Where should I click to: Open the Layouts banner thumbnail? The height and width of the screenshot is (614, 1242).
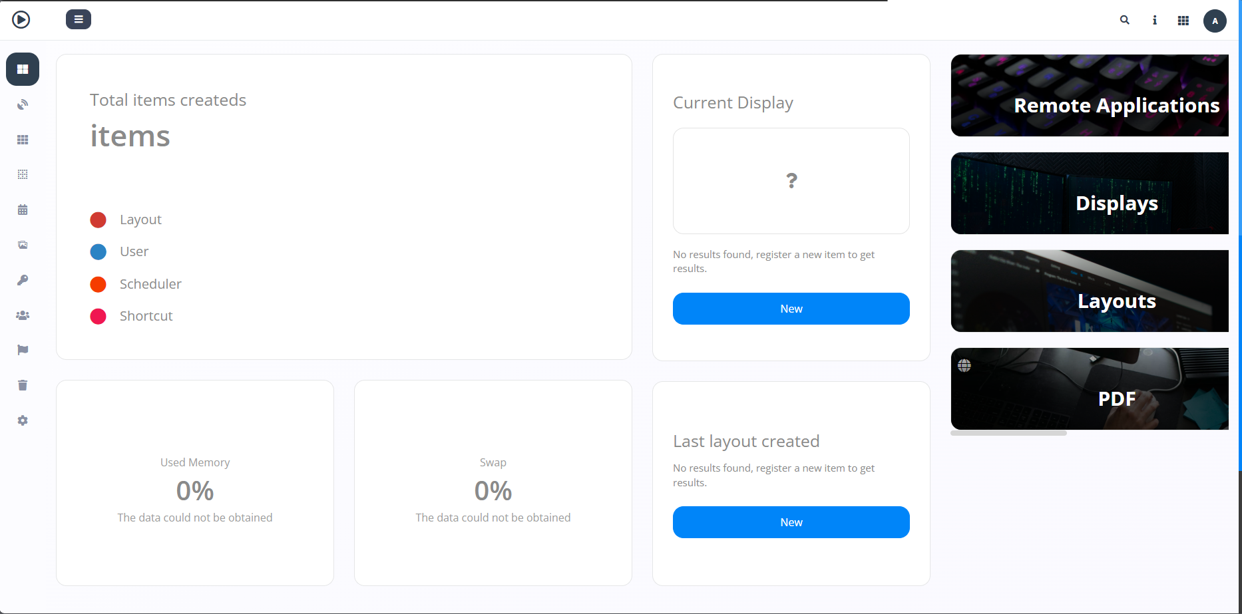tap(1090, 291)
